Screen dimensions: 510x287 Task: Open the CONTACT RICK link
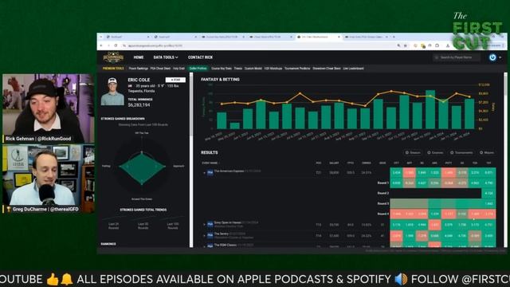[x=200, y=57]
